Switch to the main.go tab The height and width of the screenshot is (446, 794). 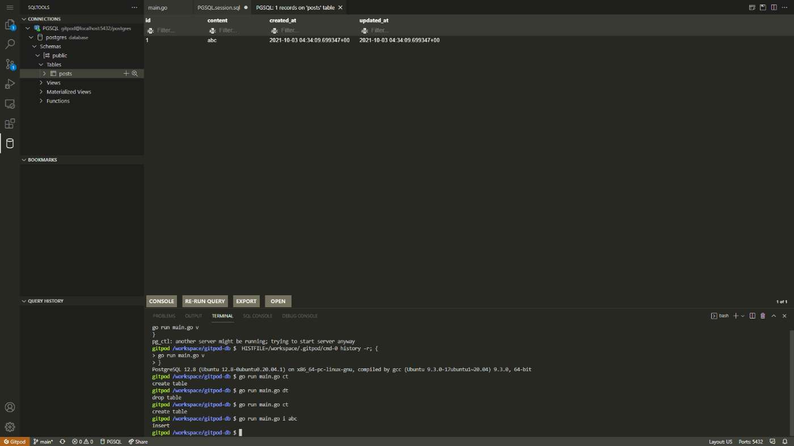click(168, 8)
